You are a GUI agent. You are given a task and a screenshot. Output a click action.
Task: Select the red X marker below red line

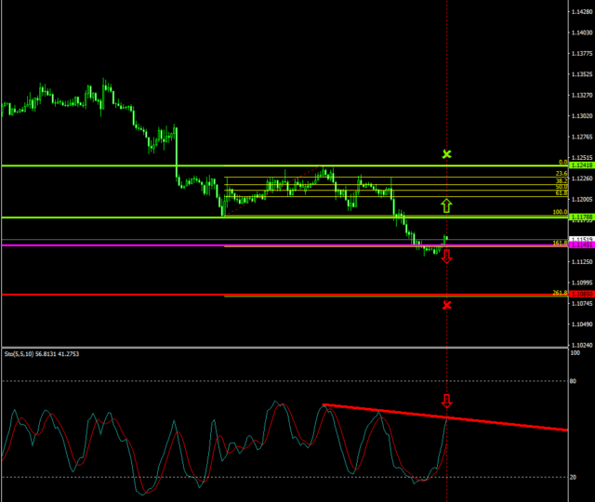point(447,305)
